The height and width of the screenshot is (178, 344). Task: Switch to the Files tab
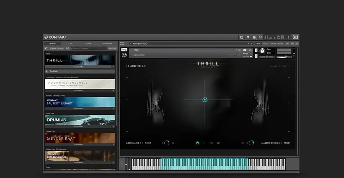click(70, 44)
